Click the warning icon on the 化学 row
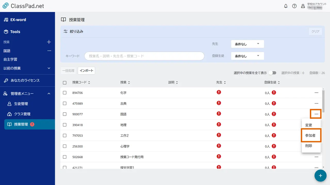This screenshot has height=185, width=330. (x=219, y=92)
